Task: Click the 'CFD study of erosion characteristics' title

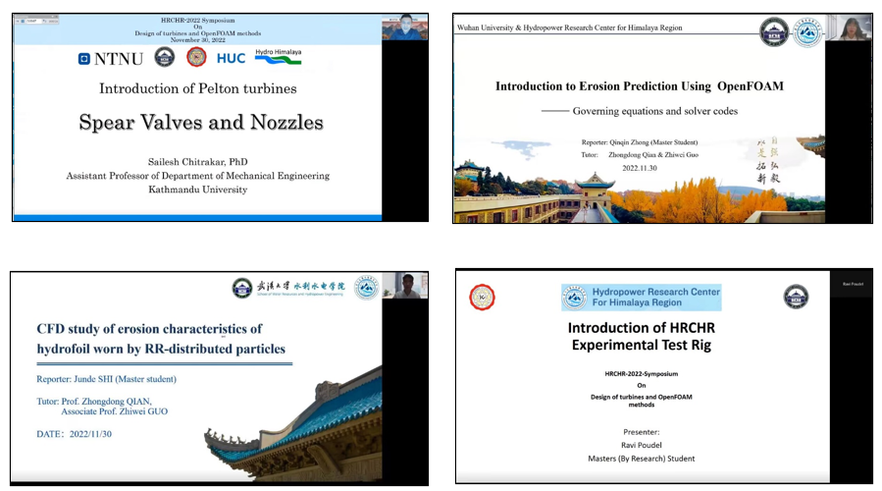Action: (161, 339)
